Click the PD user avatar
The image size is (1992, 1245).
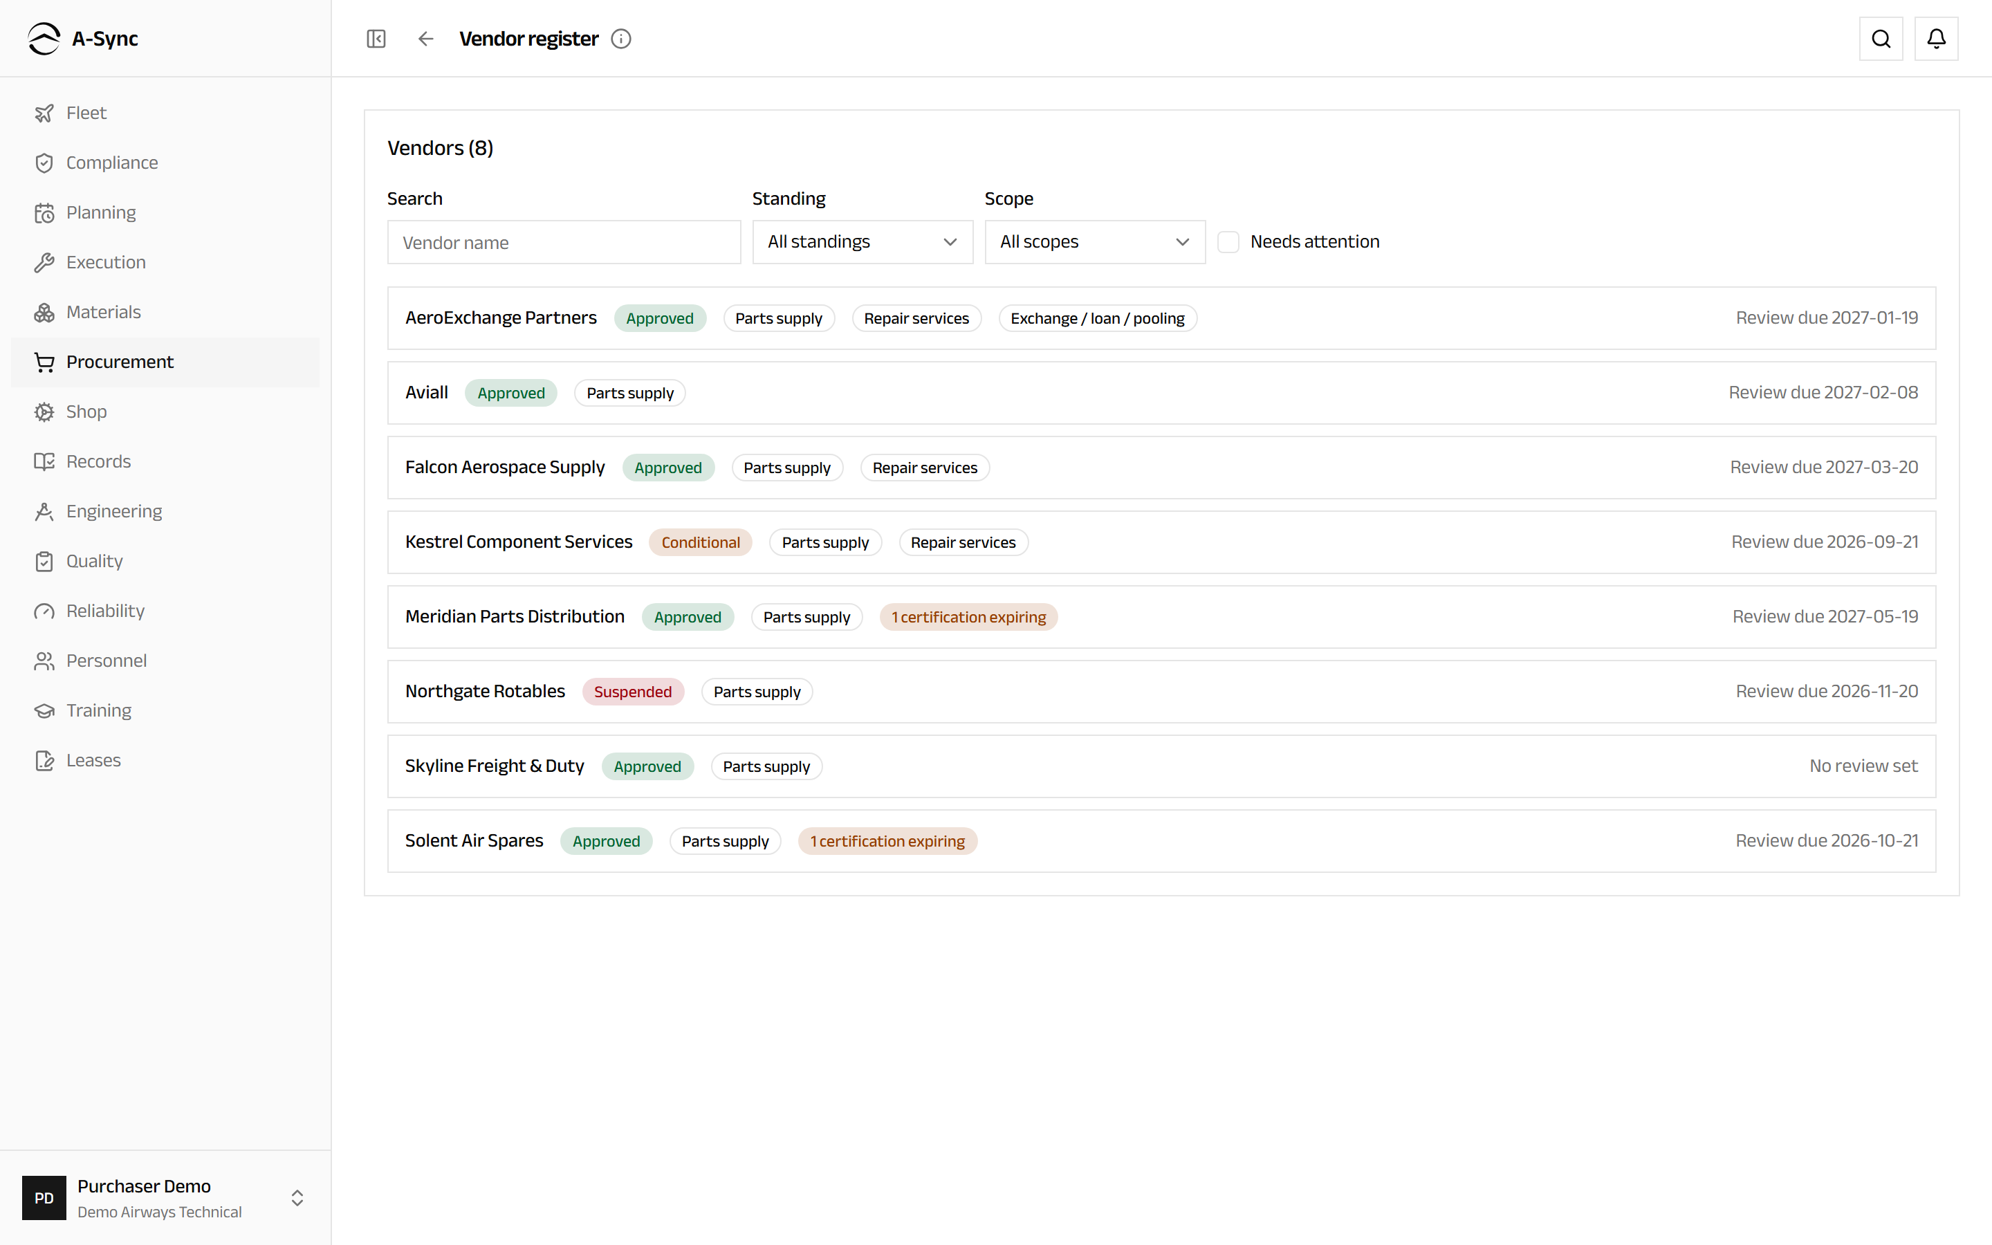[x=44, y=1197]
